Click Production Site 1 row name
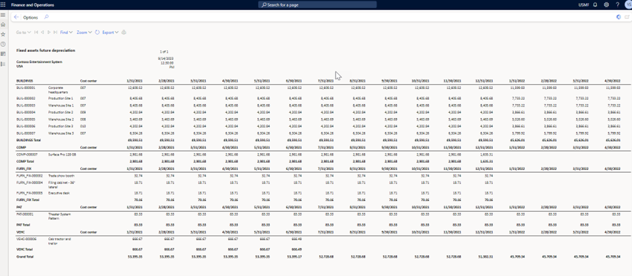 61,98
